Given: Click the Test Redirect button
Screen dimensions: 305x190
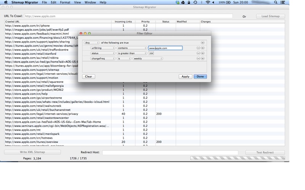Looking at the screenshot, I should 265,152.
